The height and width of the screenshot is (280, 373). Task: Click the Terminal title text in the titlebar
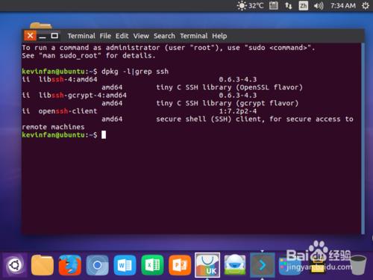click(x=81, y=36)
